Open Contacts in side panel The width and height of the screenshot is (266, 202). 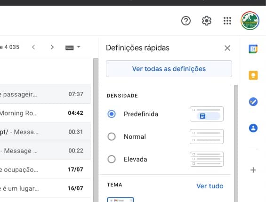253,128
